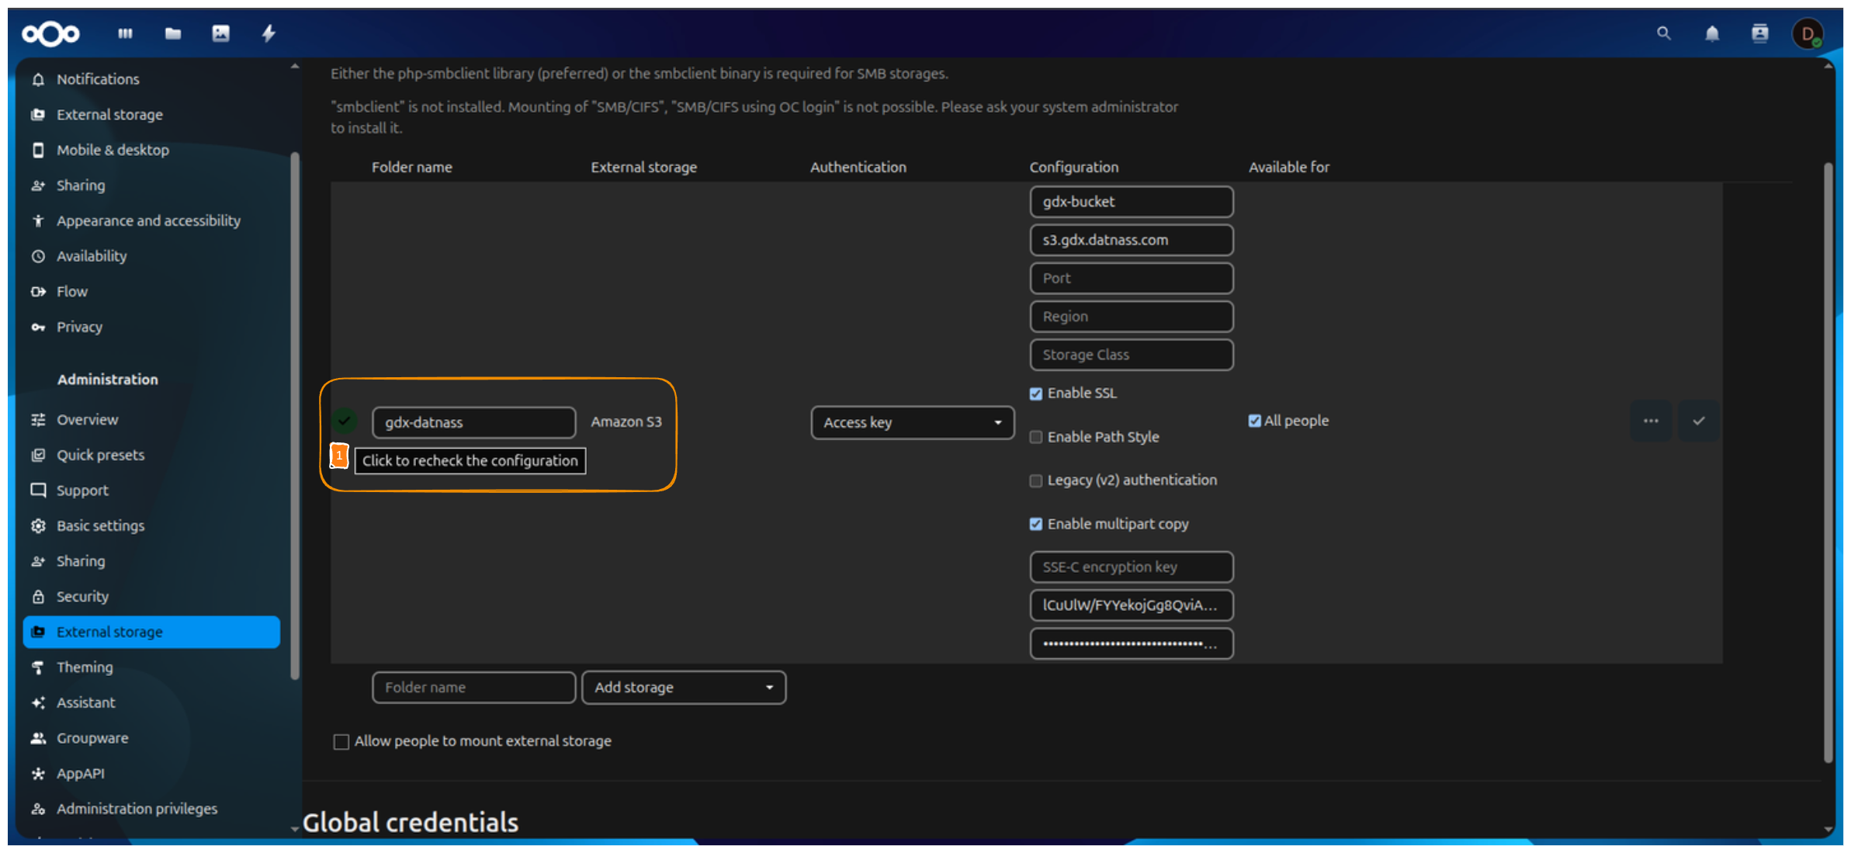Open the Nextcloud logo home link
The height and width of the screenshot is (853, 1851).
click(x=50, y=33)
